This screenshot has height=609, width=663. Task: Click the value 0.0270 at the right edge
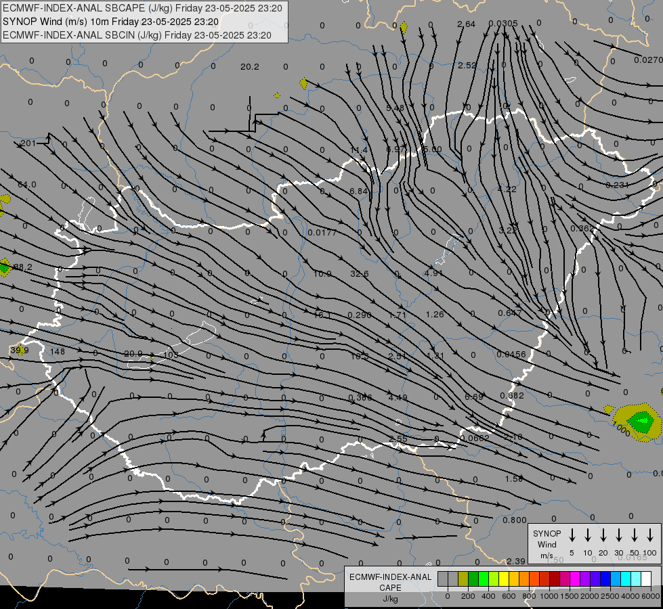(649, 60)
